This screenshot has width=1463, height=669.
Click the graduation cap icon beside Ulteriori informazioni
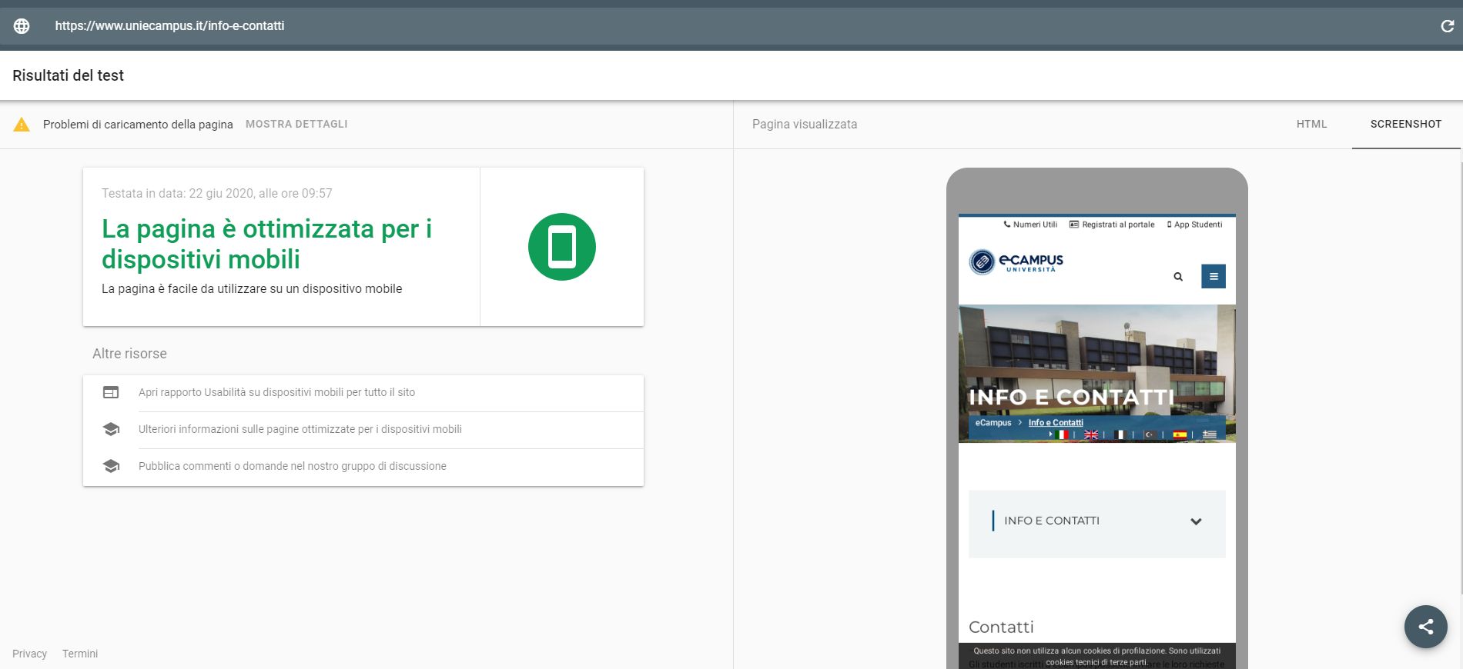coord(111,429)
